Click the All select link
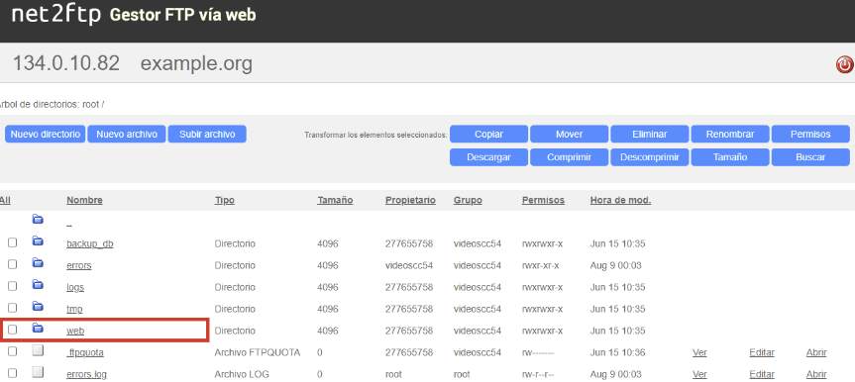Image resolution: width=855 pixels, height=382 pixels. click(x=5, y=200)
